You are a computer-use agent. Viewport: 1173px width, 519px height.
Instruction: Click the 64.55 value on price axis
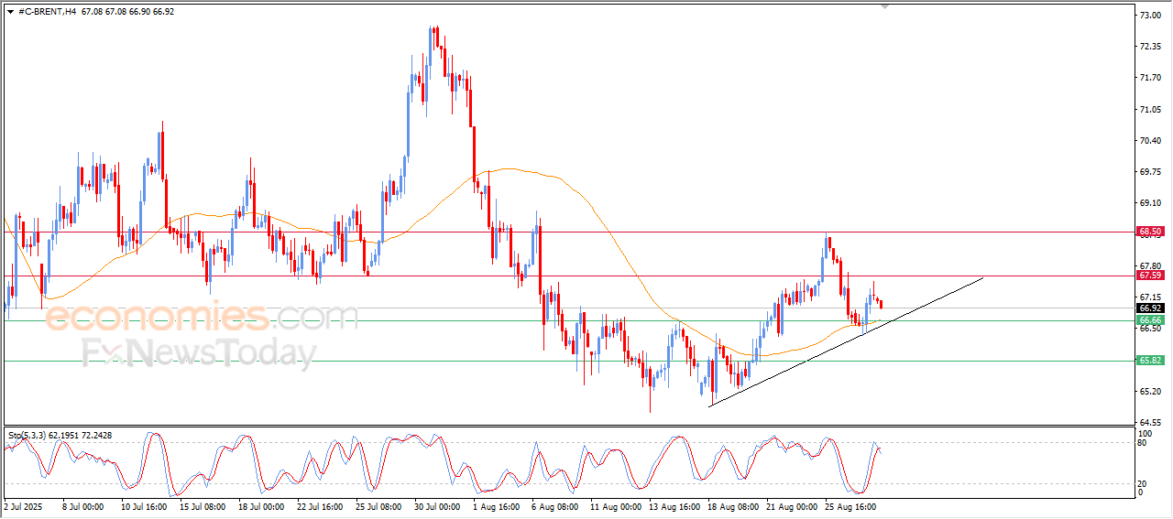pyautogui.click(x=1150, y=422)
